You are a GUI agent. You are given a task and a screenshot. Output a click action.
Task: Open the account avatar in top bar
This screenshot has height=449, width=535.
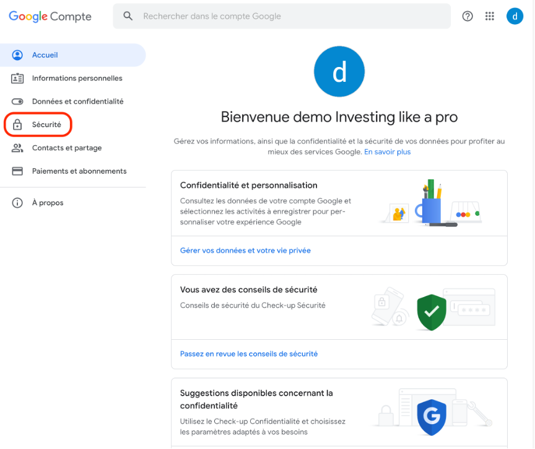515,16
